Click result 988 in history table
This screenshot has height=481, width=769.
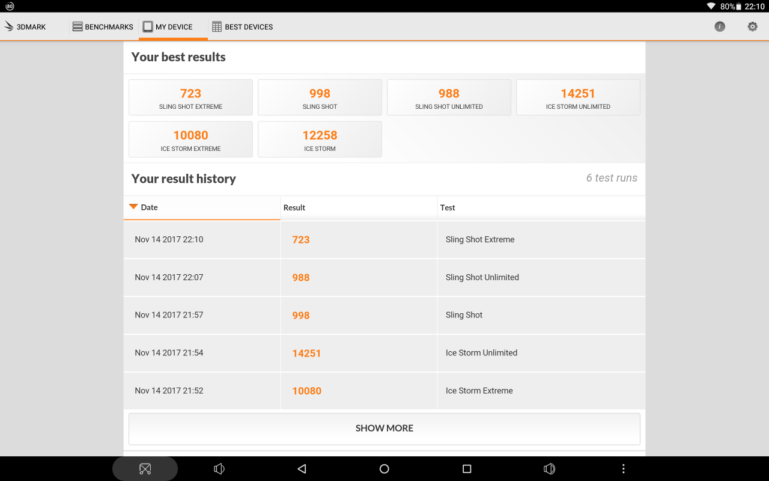(301, 278)
